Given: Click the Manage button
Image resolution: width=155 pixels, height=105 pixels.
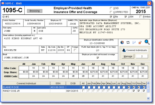Looking at the screenshot, I should tap(128, 57).
